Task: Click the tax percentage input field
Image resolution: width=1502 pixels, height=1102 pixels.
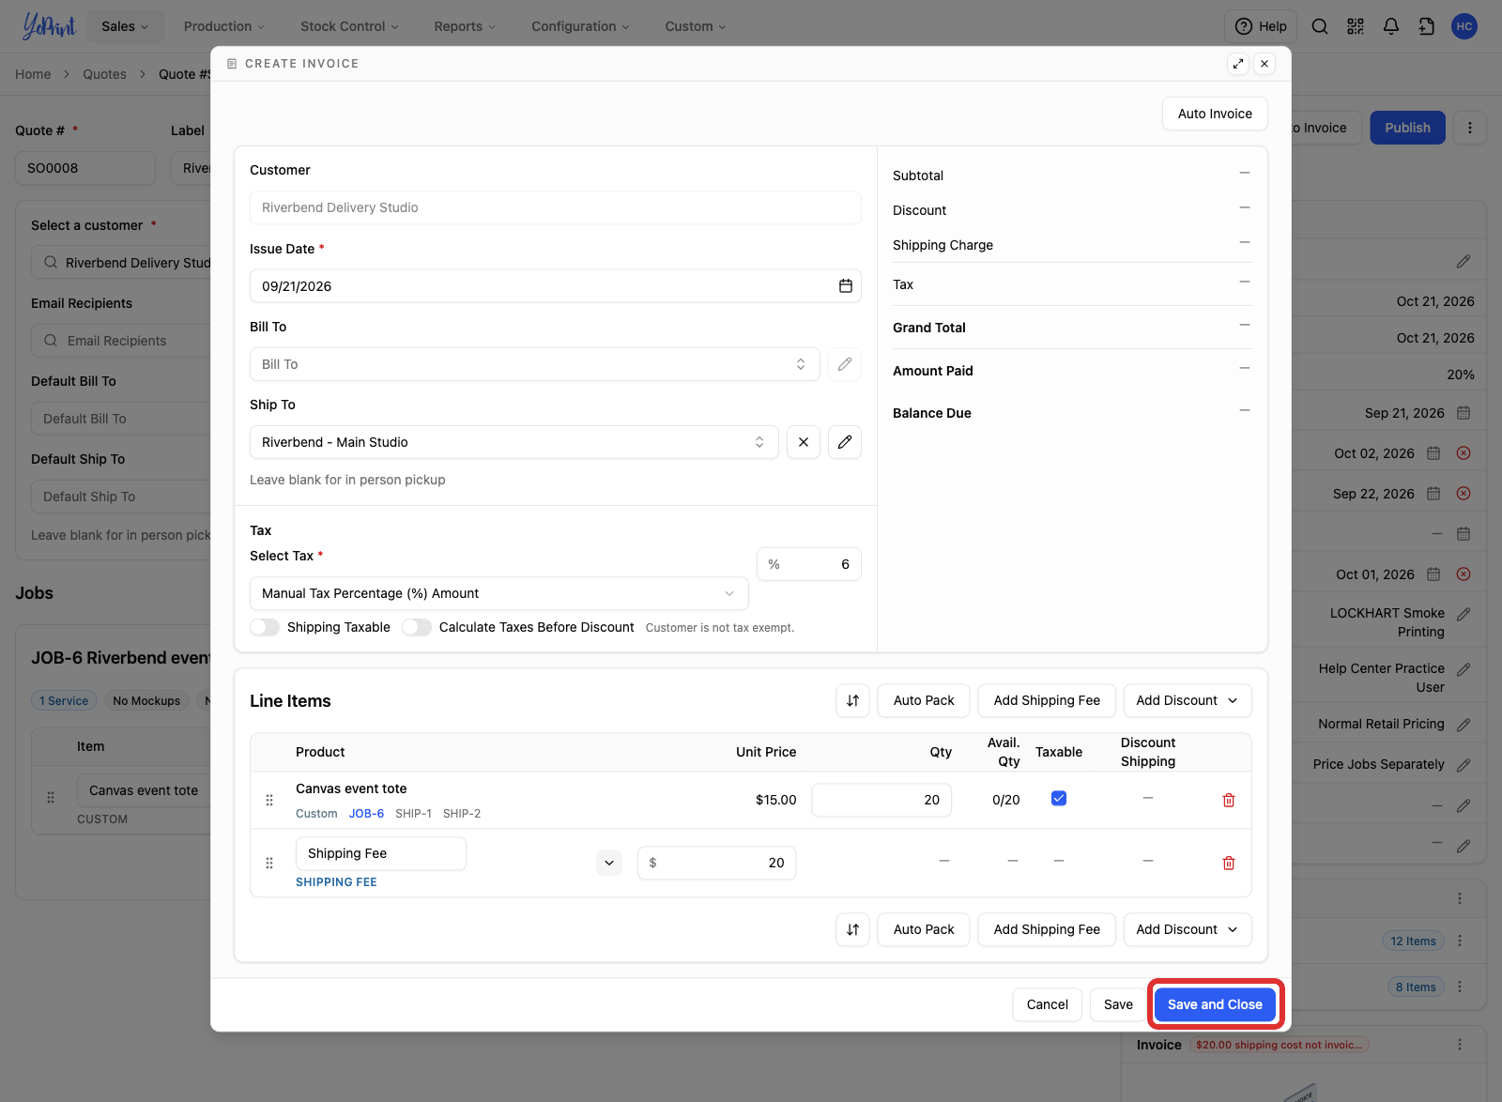Action: click(x=809, y=564)
